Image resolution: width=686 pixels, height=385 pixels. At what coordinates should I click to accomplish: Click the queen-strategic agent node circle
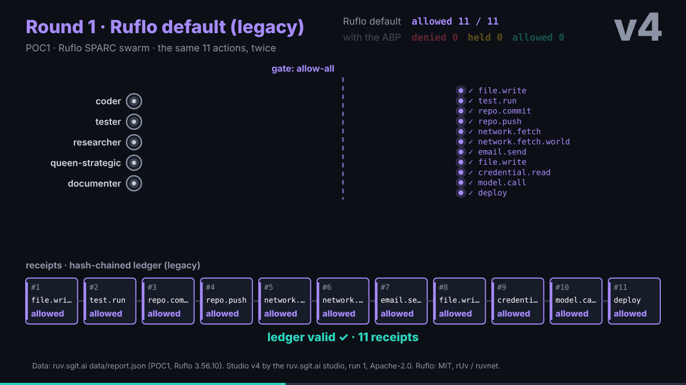(134, 163)
